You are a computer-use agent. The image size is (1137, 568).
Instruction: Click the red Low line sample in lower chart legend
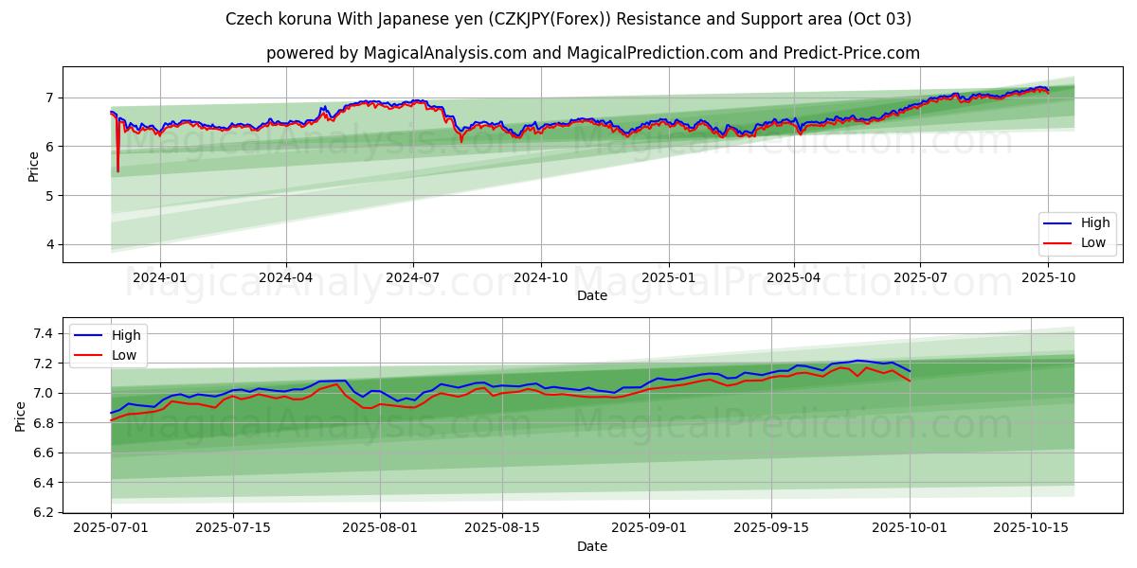coord(88,355)
